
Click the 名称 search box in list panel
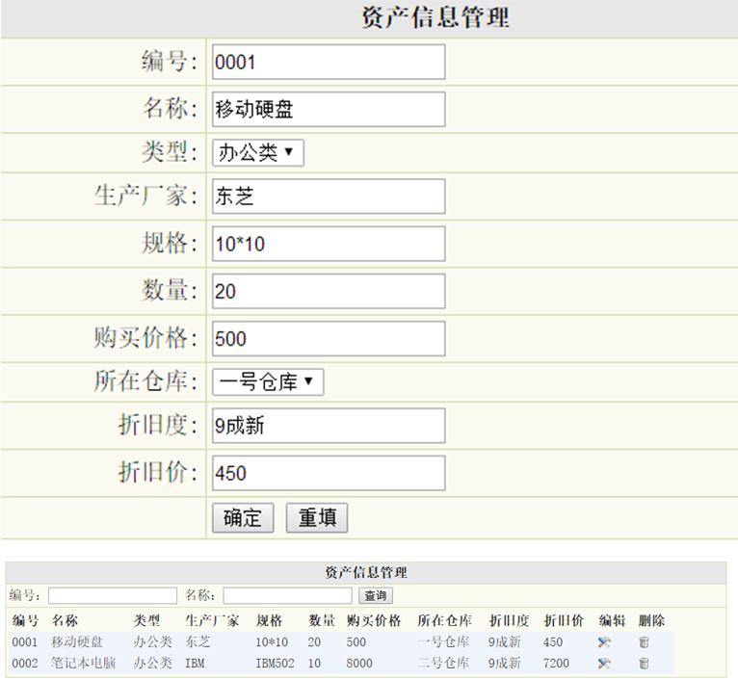(x=287, y=596)
